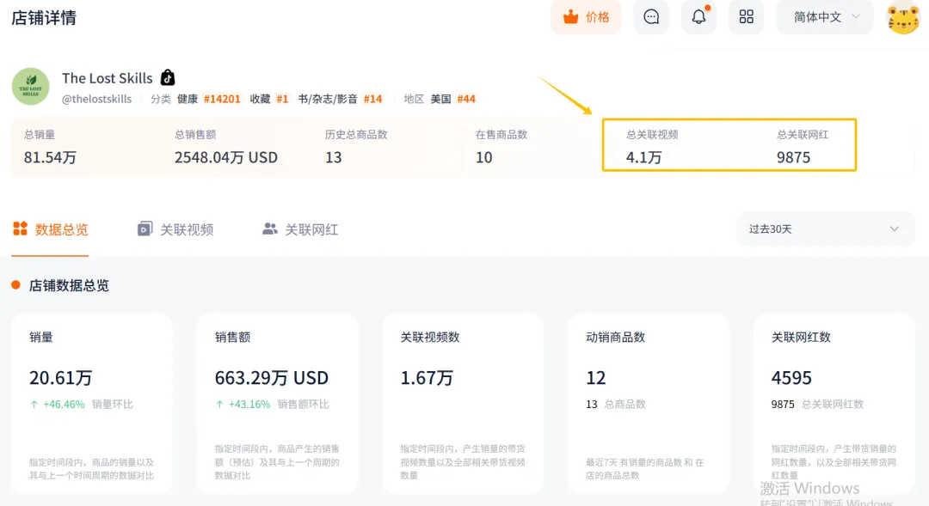Click the crown 价格 pricing button

(586, 17)
